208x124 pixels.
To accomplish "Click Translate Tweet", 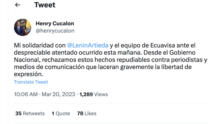I will tap(31, 82).
